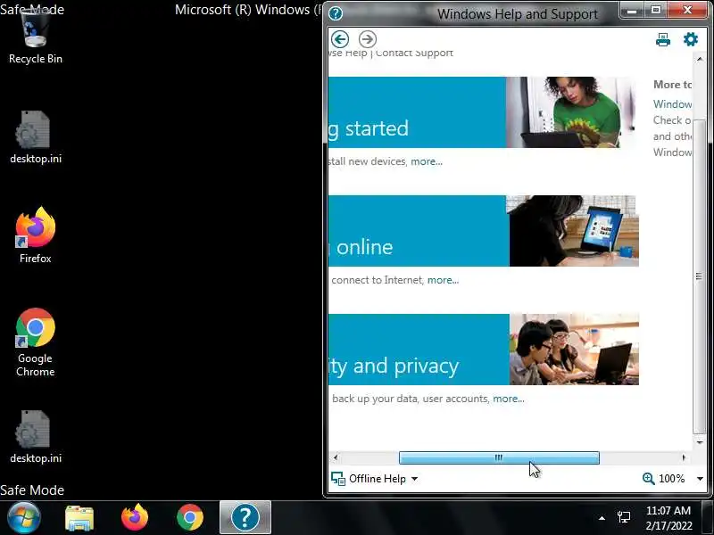Open the Recycle Bin on desktop
The image size is (714, 535).
36,37
